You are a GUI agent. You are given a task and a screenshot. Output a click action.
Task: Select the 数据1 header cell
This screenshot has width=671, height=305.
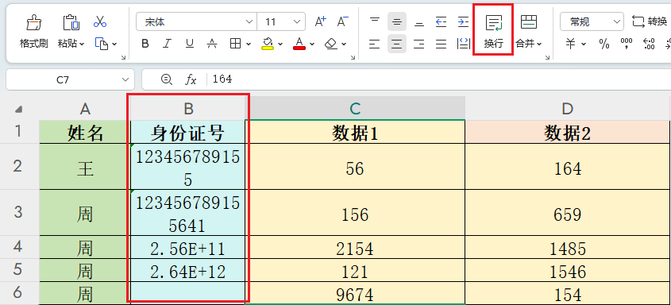coord(355,133)
